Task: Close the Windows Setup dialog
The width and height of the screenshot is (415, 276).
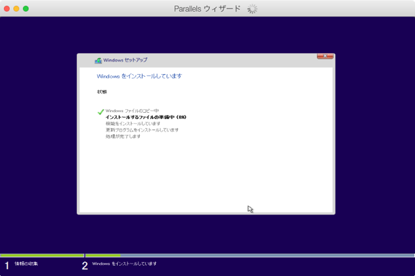Action: click(325, 56)
